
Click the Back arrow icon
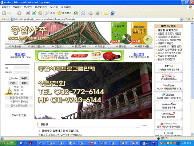pyautogui.click(x=4, y=13)
